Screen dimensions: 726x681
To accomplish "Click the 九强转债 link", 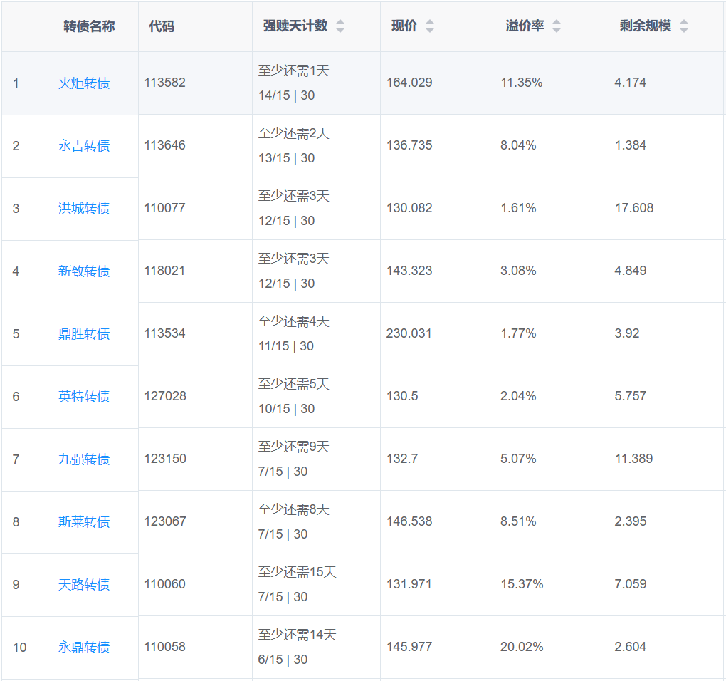I will 84,459.
